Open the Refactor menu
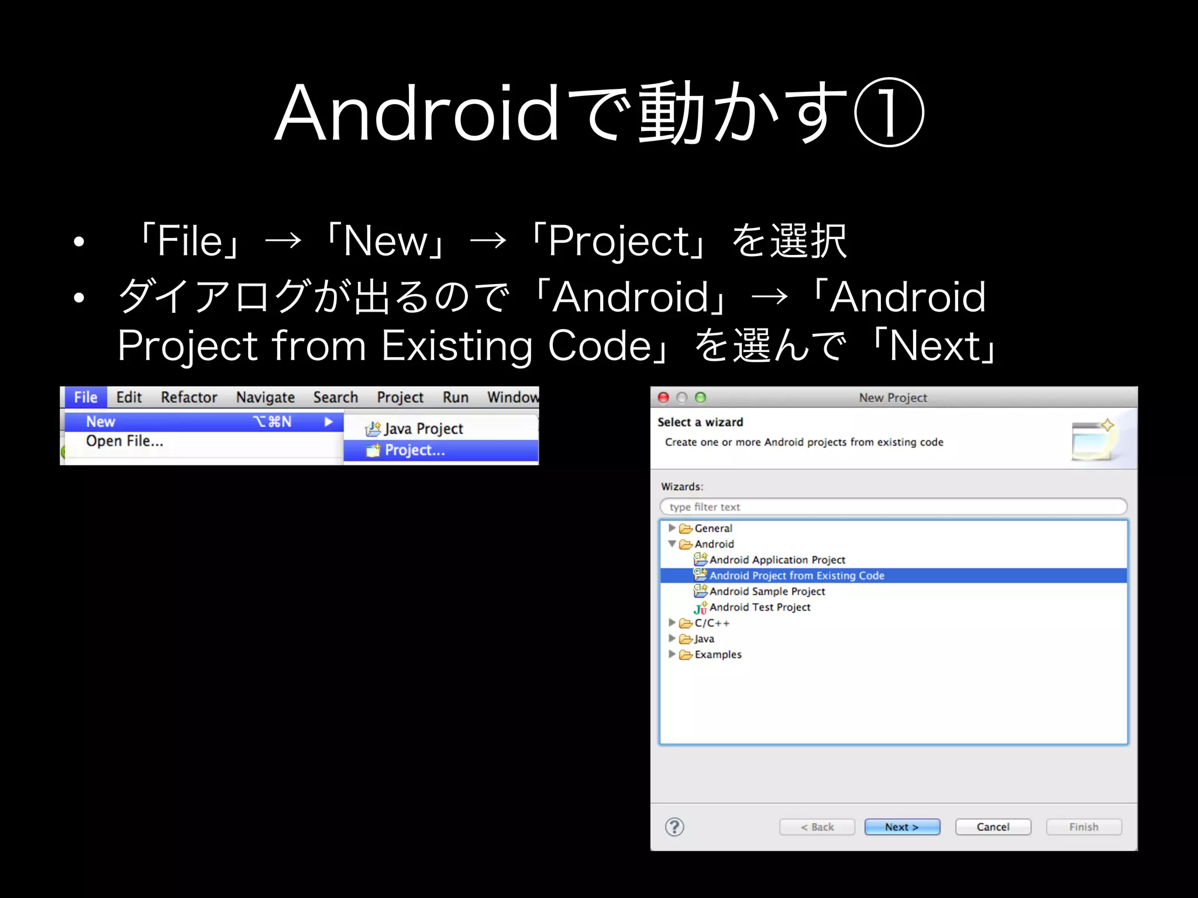This screenshot has width=1198, height=898. (189, 398)
